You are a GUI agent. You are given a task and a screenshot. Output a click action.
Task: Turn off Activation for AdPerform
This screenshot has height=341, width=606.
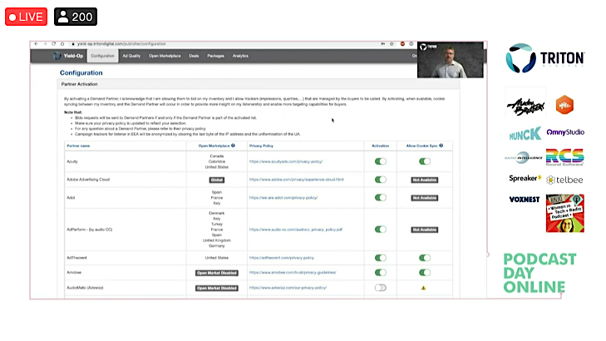(380, 230)
